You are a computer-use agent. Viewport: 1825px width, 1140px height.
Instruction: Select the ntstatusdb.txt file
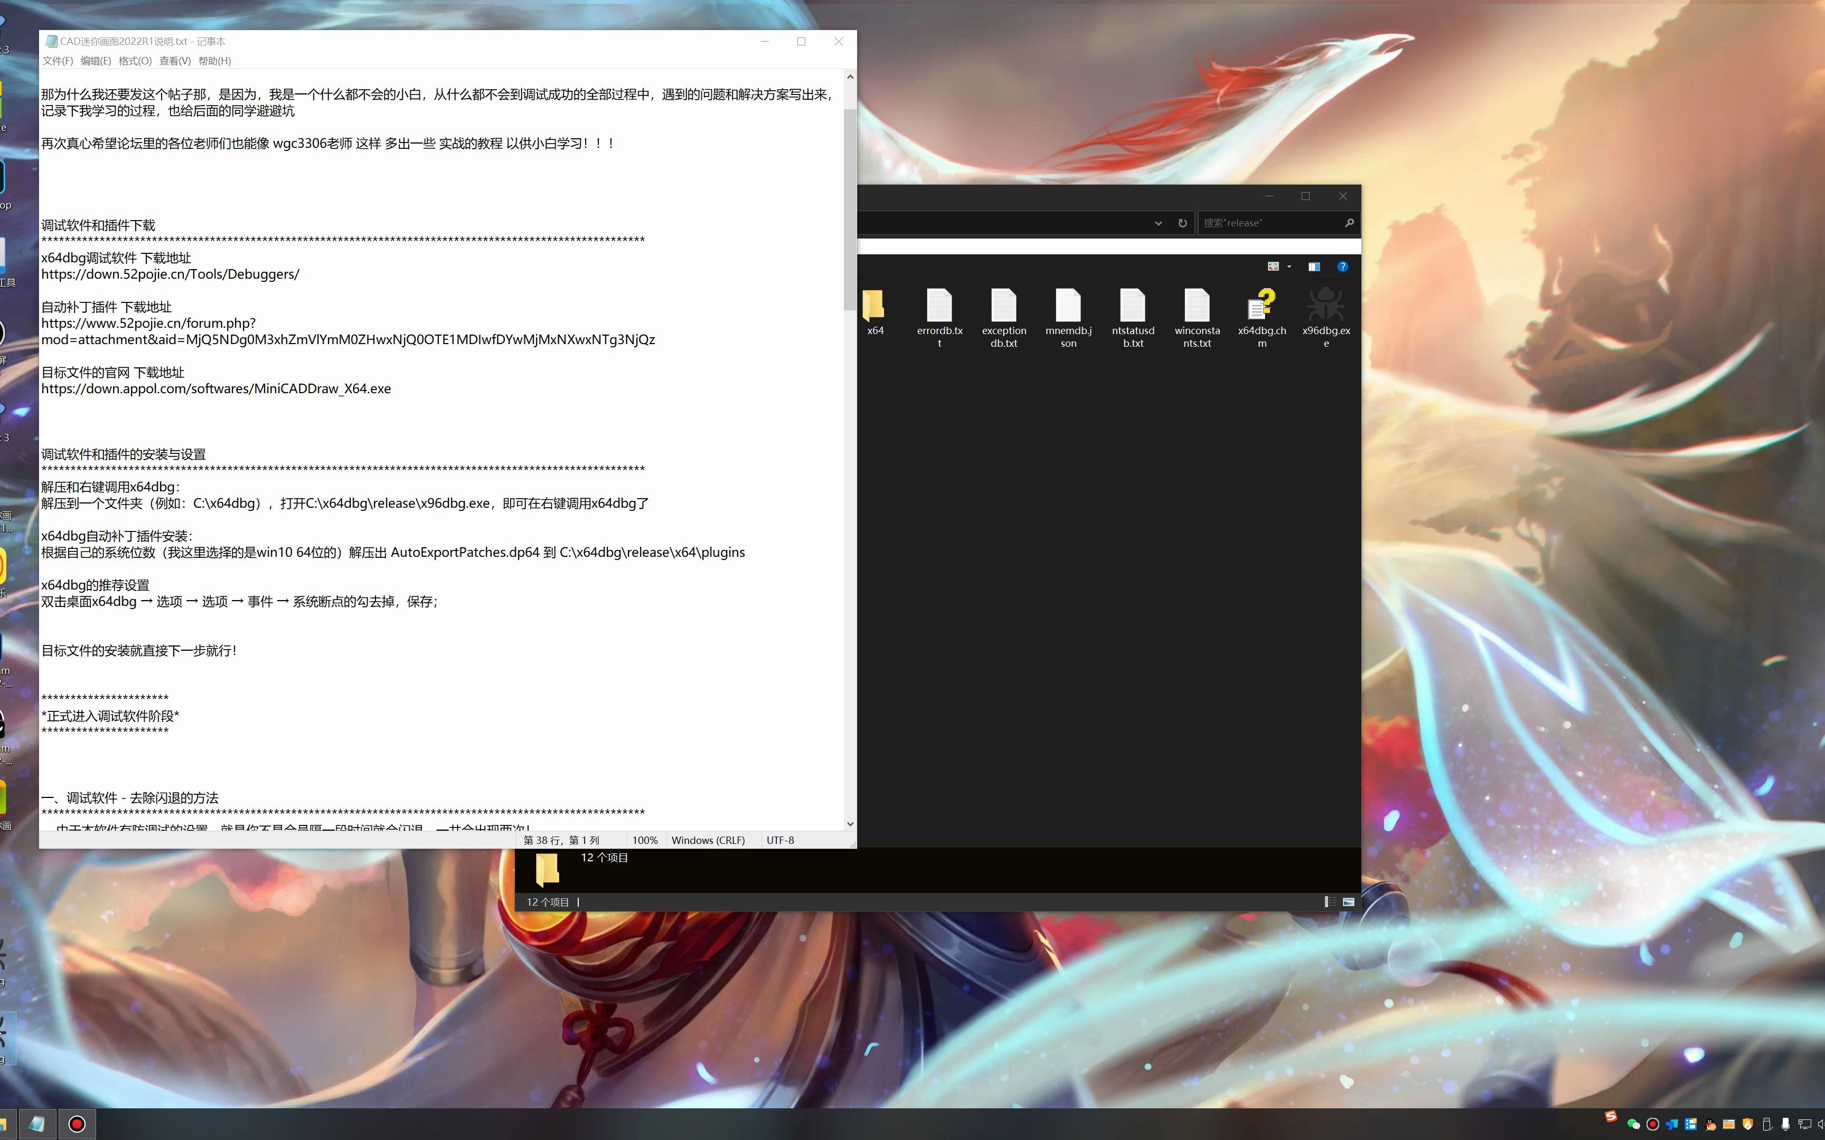[x=1133, y=317]
